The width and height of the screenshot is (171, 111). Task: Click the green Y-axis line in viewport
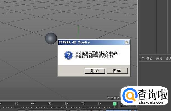pyautogui.click(x=78, y=33)
